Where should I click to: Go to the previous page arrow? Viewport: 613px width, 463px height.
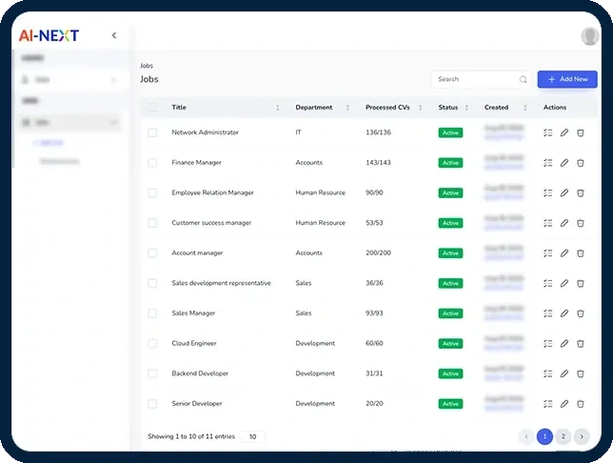tap(526, 436)
